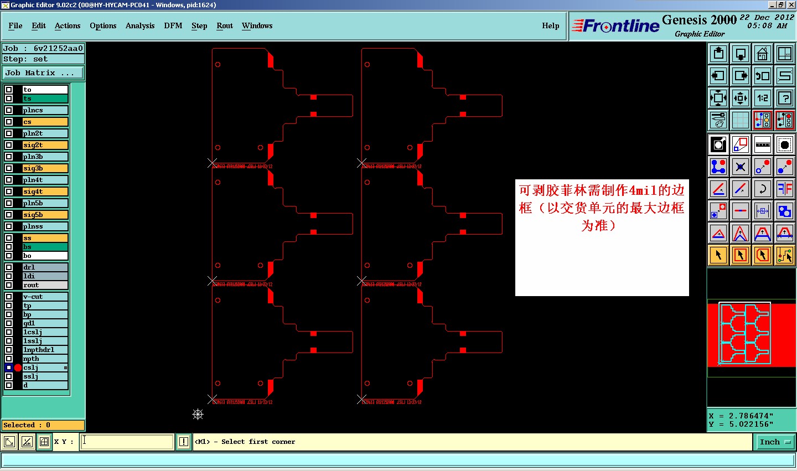This screenshot has height=471, width=797.
Task: Select the plnss layer name
Action: pyautogui.click(x=45, y=226)
